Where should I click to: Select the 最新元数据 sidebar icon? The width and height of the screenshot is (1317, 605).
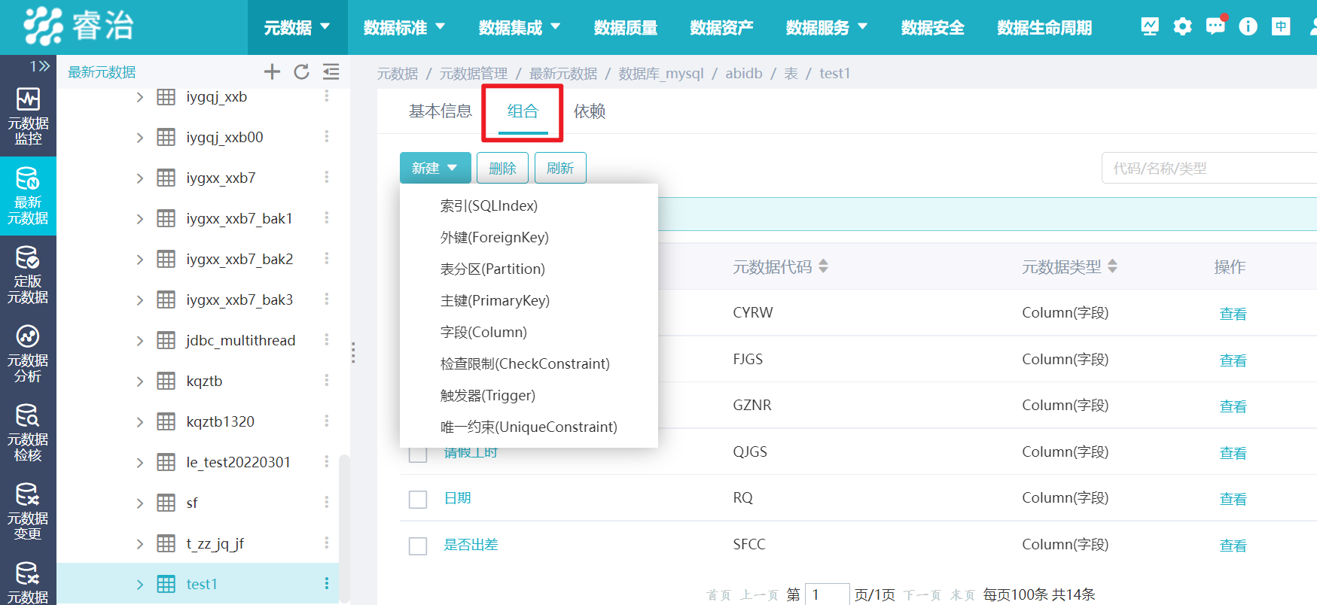point(28,196)
